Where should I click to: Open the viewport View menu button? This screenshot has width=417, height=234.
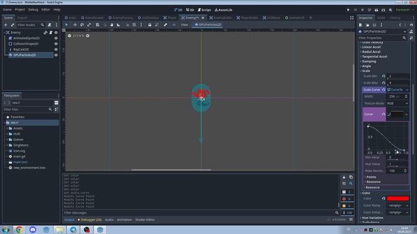point(184,25)
